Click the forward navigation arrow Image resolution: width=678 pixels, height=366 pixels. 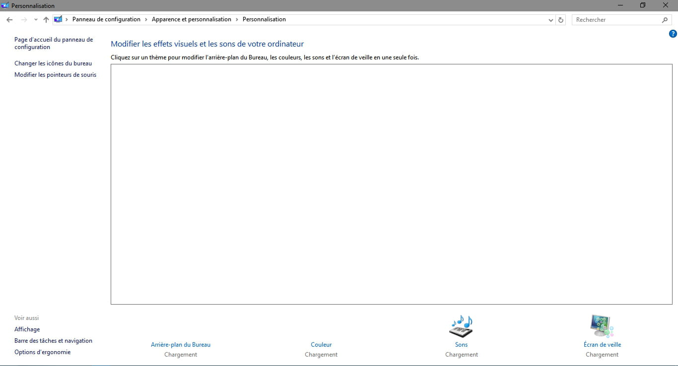(x=24, y=20)
